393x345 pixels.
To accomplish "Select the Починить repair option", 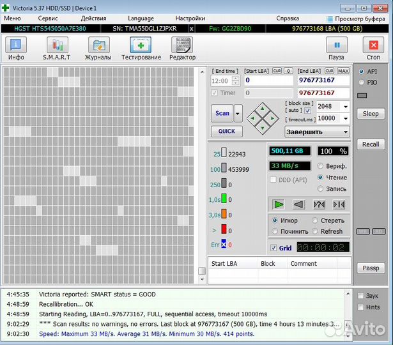I will pos(275,231).
